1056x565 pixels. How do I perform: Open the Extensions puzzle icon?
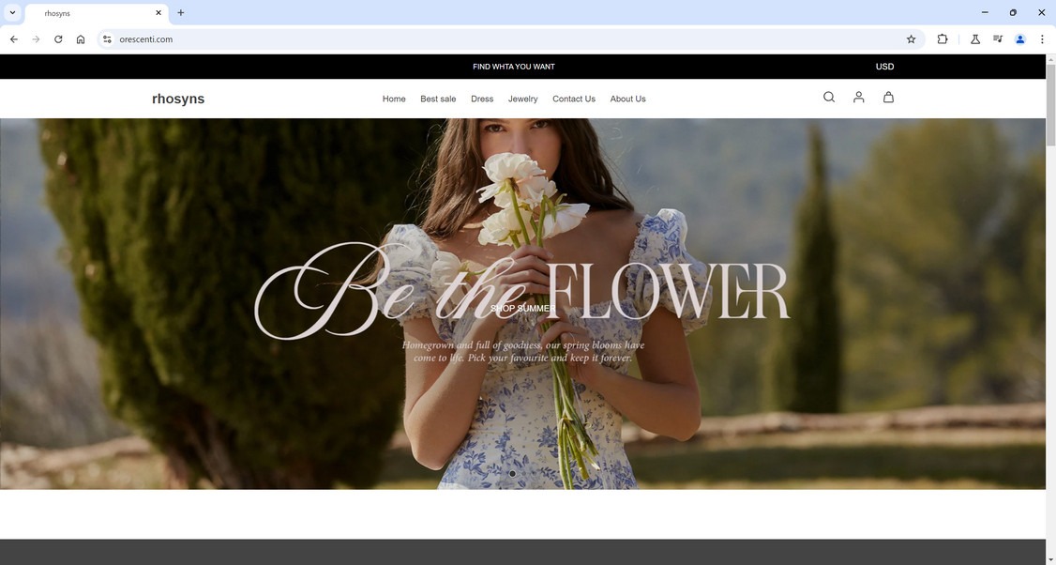943,39
